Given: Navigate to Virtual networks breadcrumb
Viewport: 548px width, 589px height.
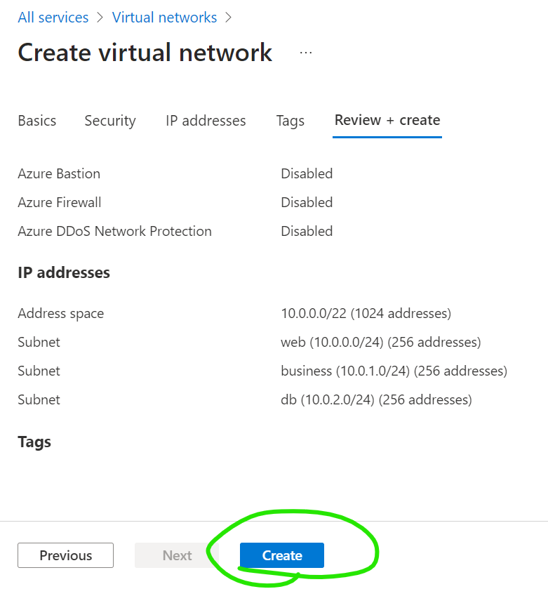Looking at the screenshot, I should 165,18.
